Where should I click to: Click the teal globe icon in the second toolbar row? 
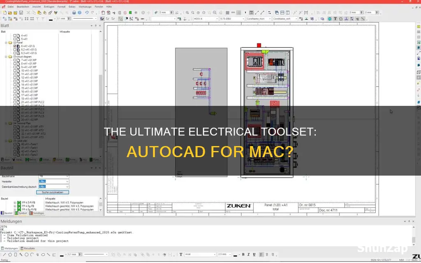pos(329,19)
